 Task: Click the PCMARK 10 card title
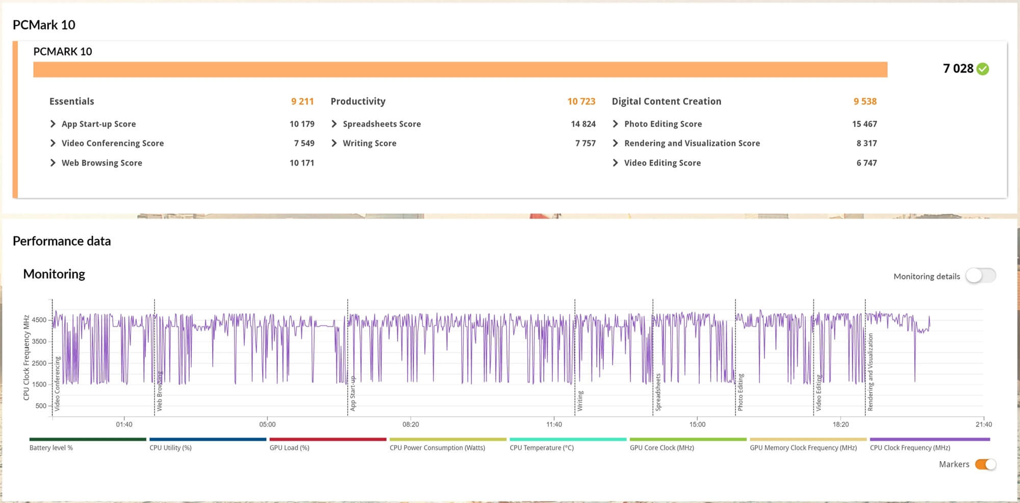pyautogui.click(x=63, y=52)
